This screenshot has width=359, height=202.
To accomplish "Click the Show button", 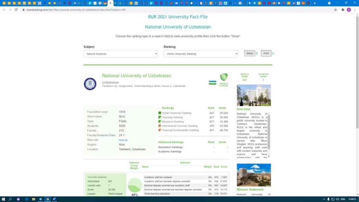I will tap(250, 53).
